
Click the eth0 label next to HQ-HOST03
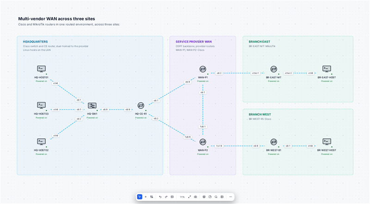pyautogui.click(x=55, y=109)
